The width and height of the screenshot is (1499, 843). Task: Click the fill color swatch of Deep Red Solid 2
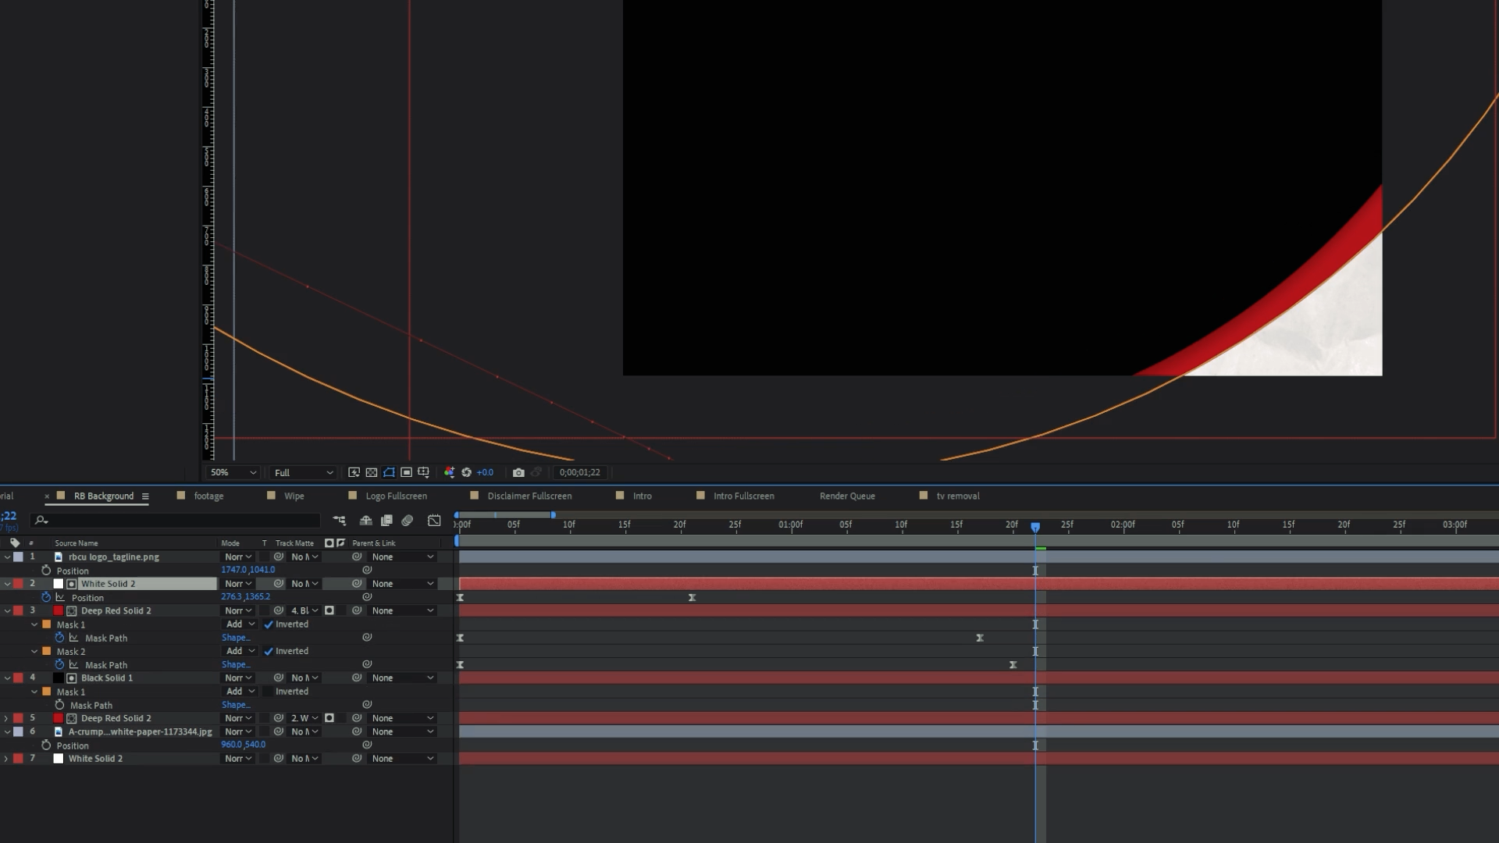click(59, 610)
